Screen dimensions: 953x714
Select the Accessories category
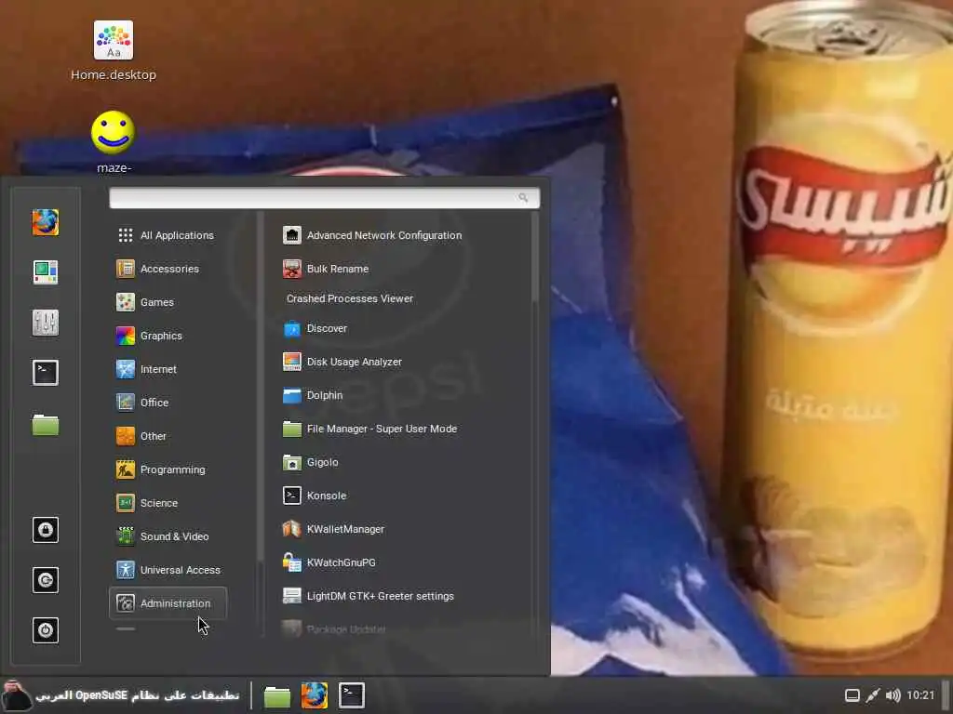168,269
